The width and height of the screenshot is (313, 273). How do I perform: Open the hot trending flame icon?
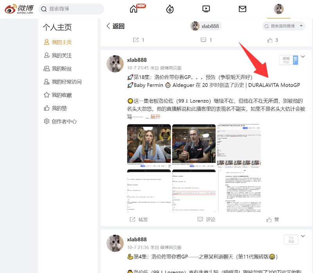(170, 9)
